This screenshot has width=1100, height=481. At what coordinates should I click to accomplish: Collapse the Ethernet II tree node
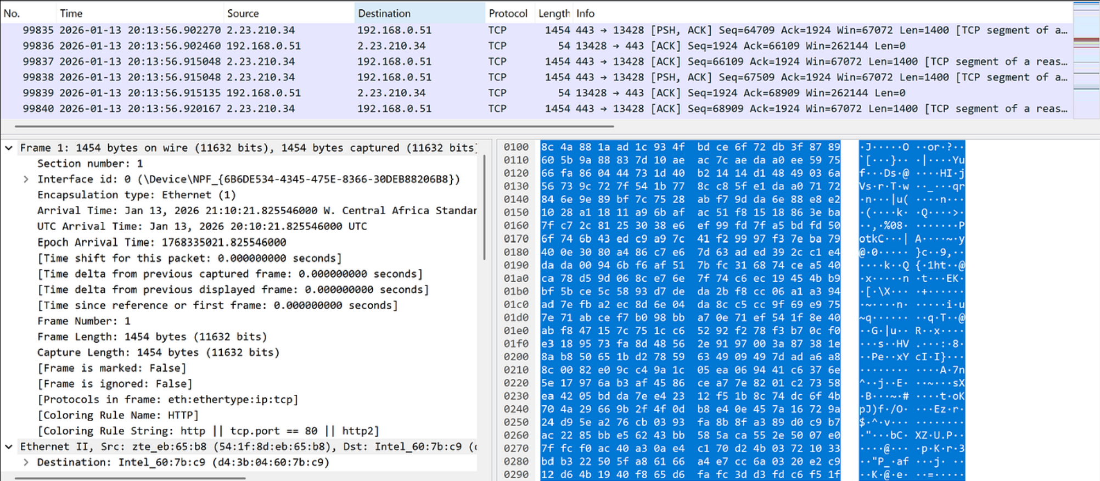point(9,446)
